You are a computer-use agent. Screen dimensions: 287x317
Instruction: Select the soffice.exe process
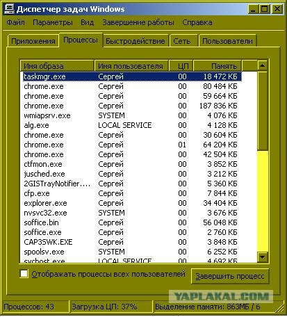132,232
